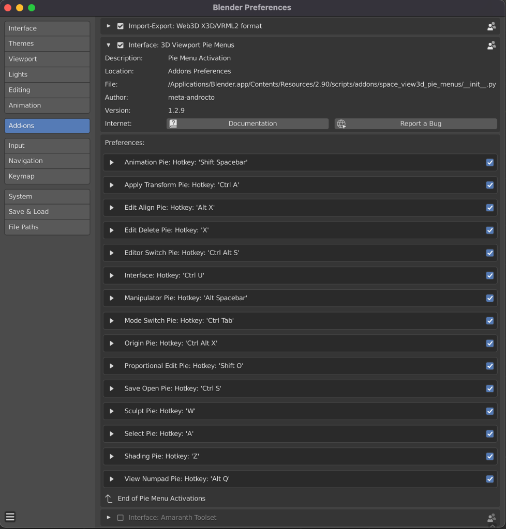
Task: Expand the Sculpt Pie hotkey entry
Action: coord(111,411)
